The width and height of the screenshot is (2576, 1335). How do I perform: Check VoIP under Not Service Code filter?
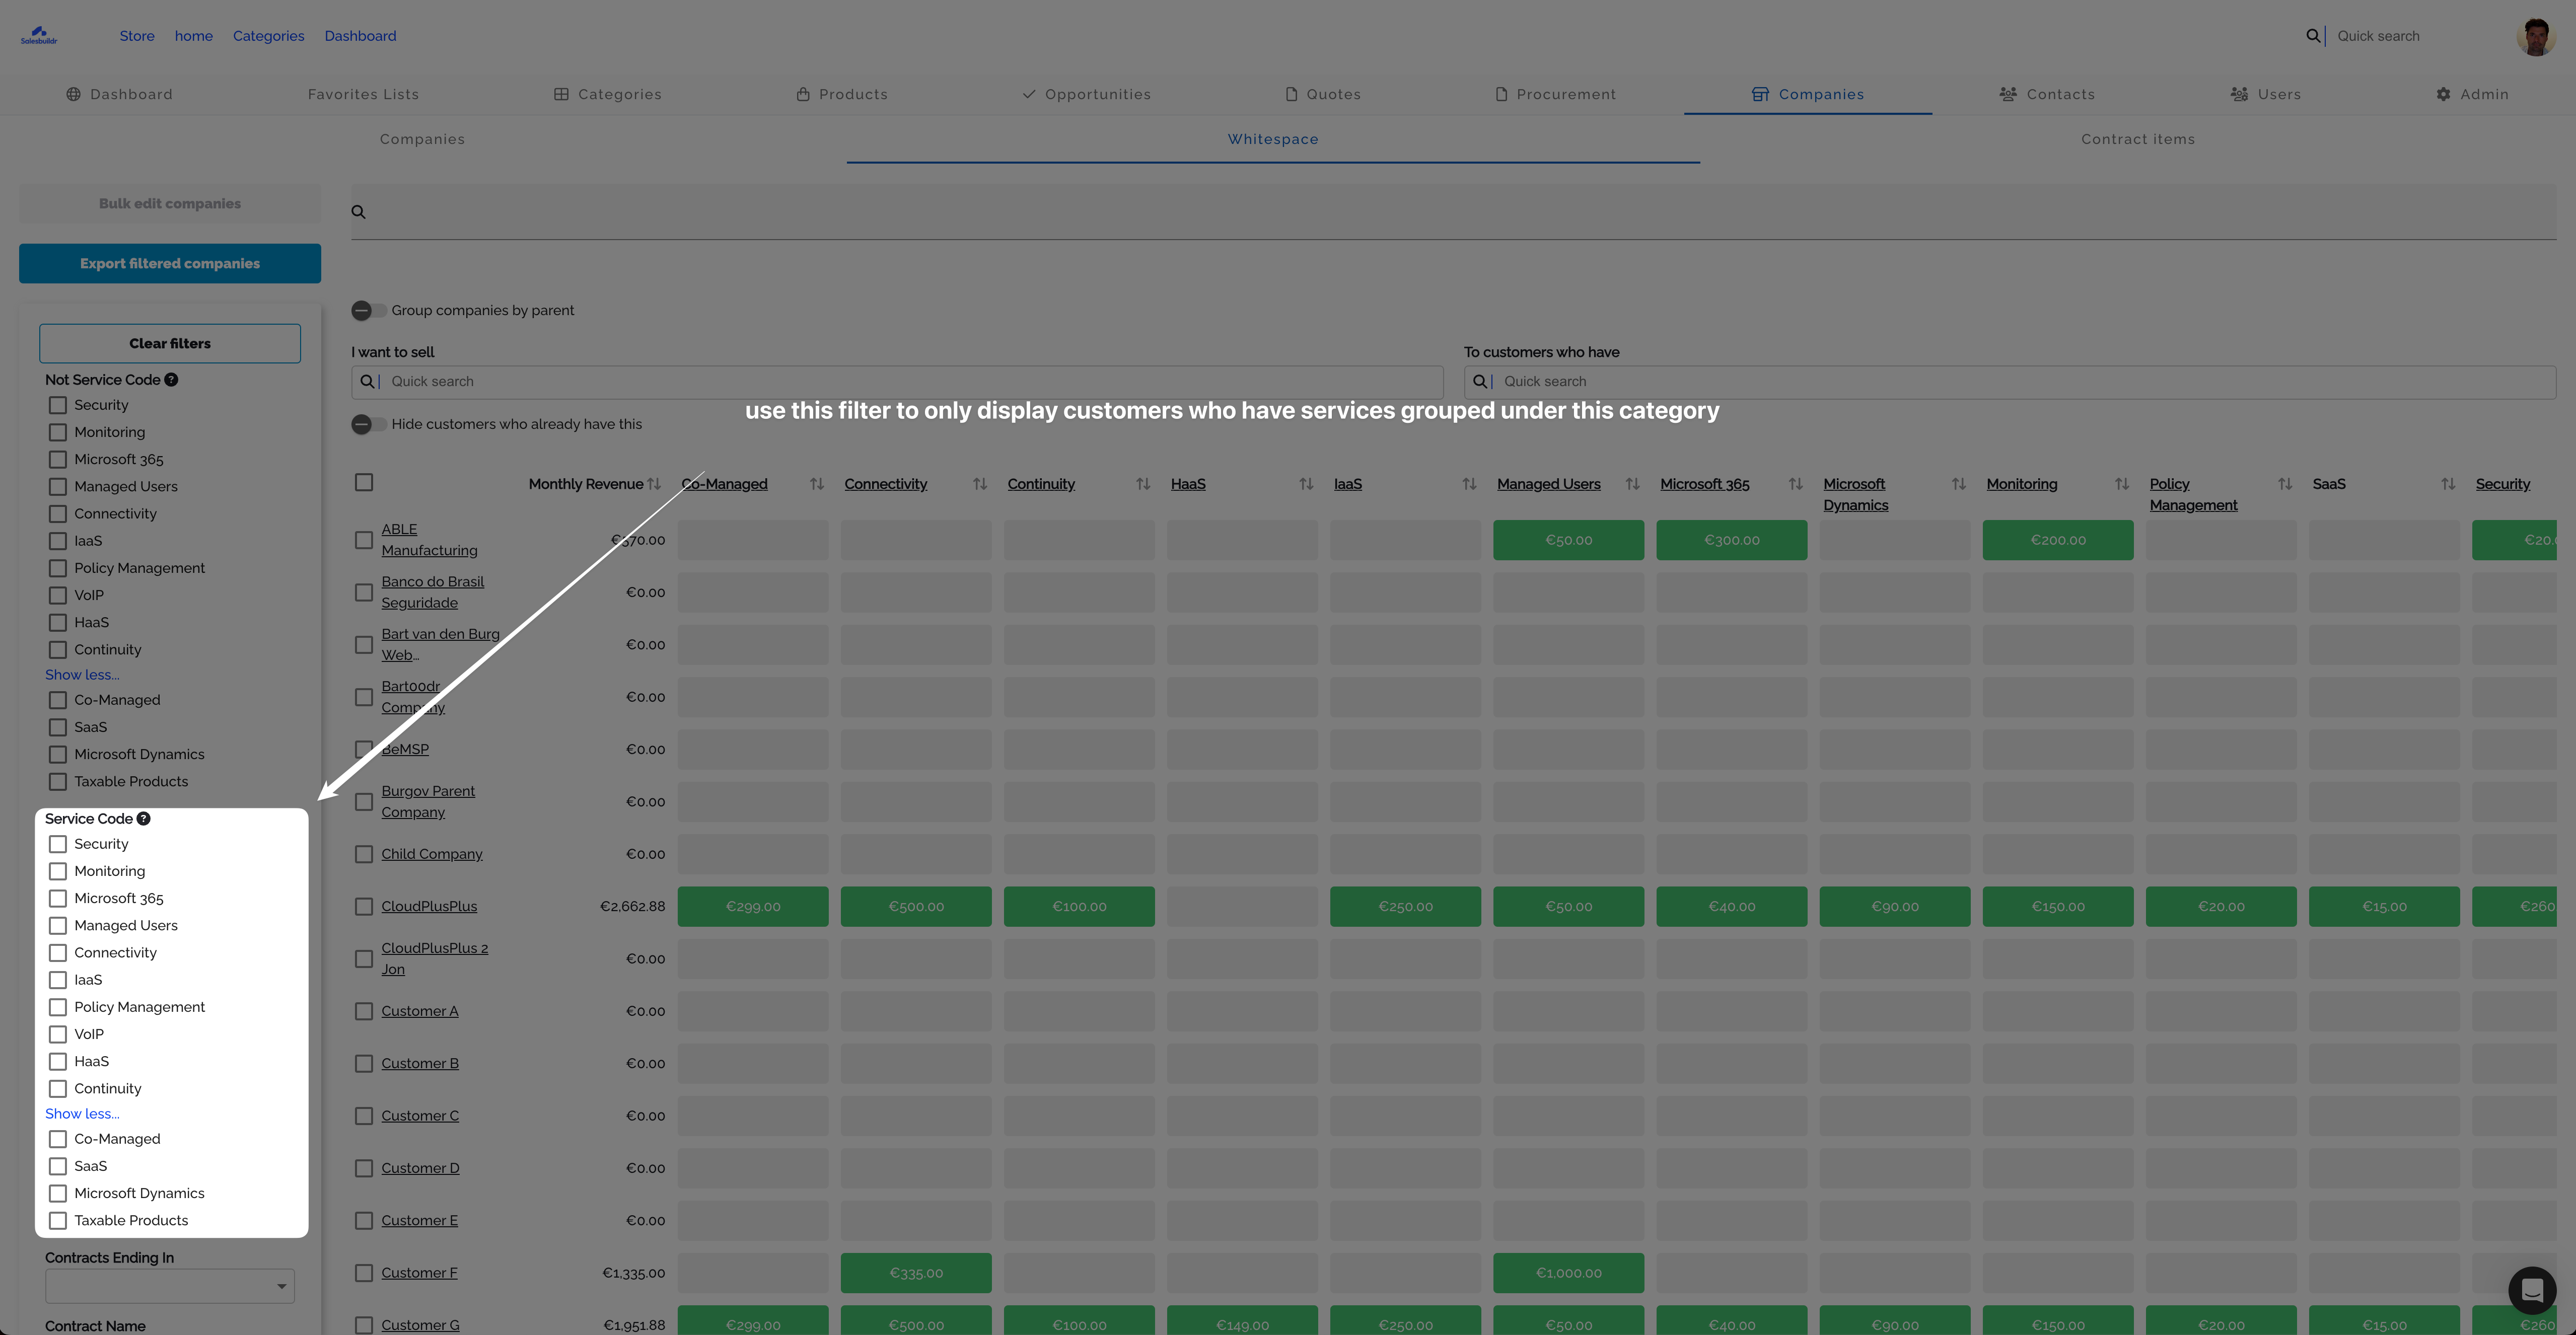coord(58,595)
